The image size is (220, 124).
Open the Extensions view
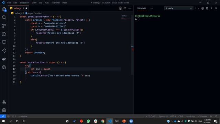[x=4, y=51]
